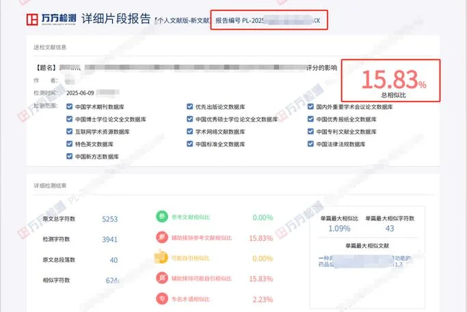Viewport: 467px width, 312px height.
Task: Click the red 辅助排除参考文献相似比 icon
Action: pyautogui.click(x=162, y=238)
